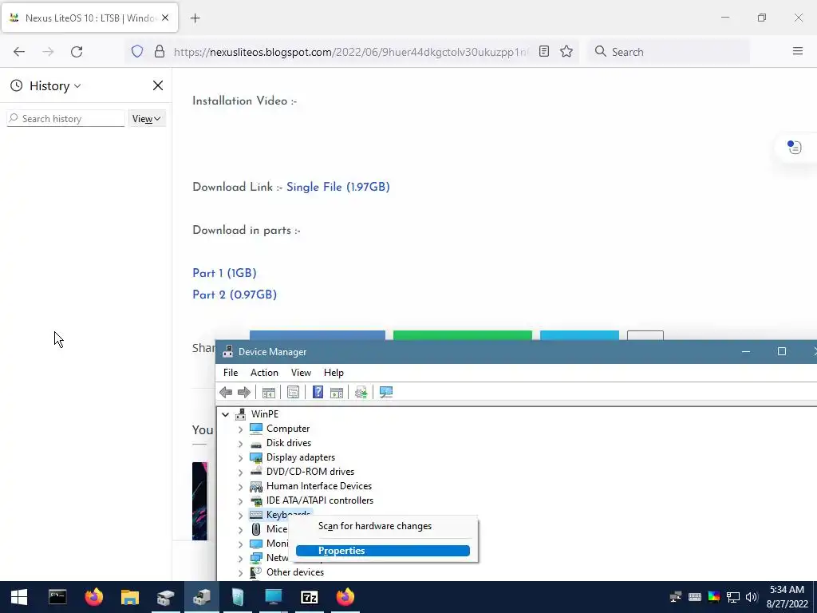
Task: Choose Properties in context menu
Action: click(x=382, y=551)
